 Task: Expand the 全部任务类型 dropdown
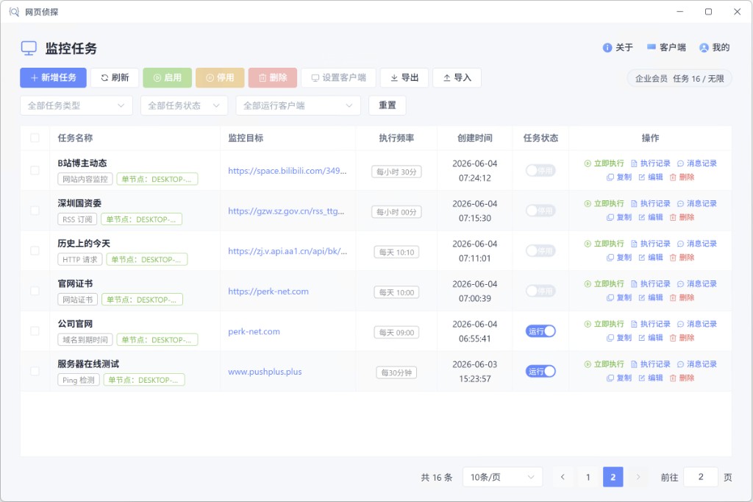click(76, 106)
